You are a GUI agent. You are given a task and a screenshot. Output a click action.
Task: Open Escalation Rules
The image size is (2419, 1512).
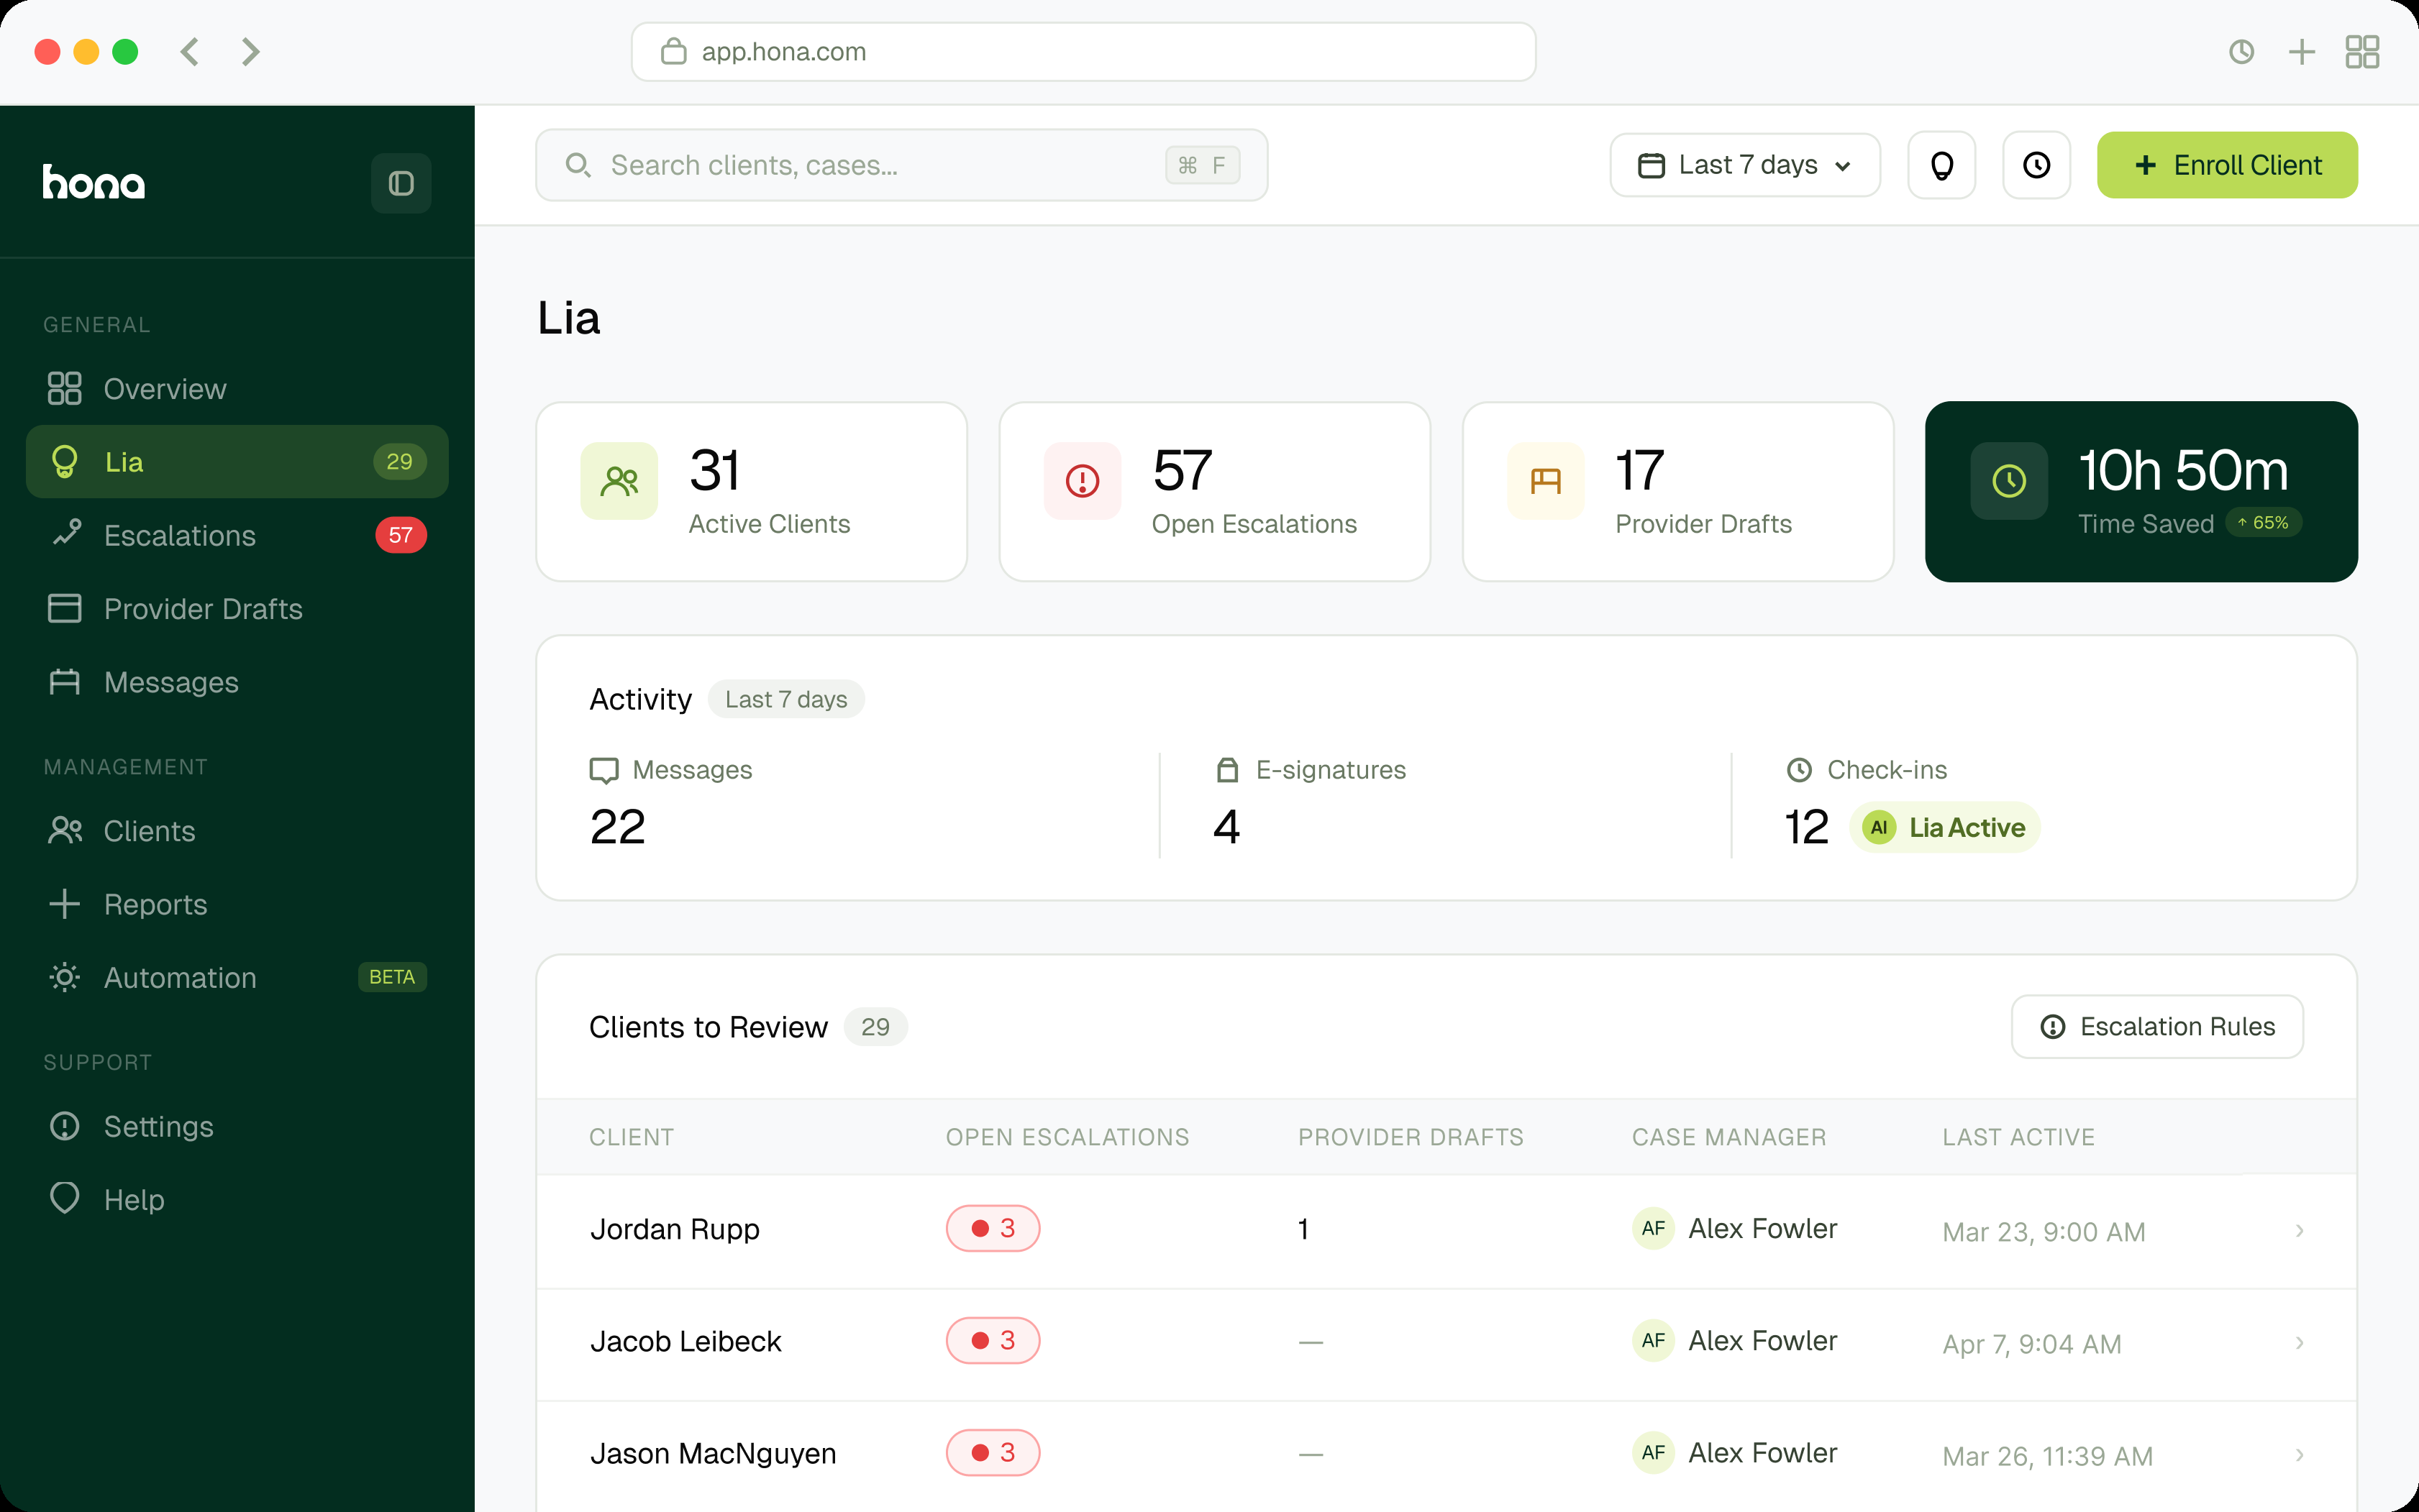click(x=2157, y=1026)
